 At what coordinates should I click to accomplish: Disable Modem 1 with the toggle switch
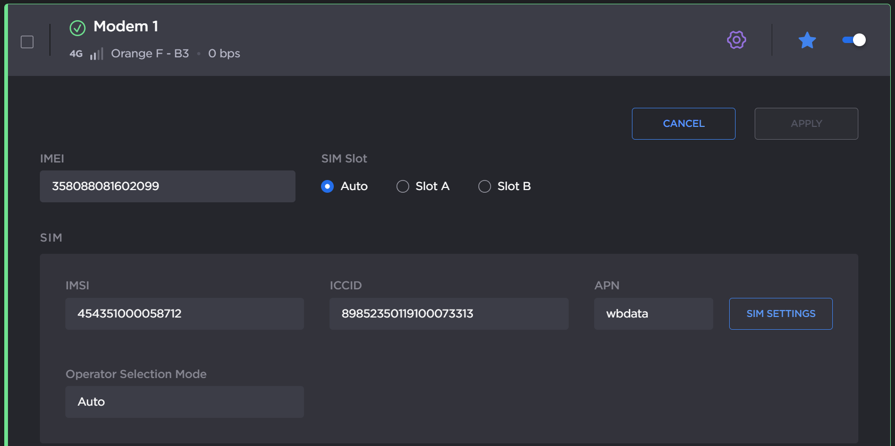pos(854,40)
